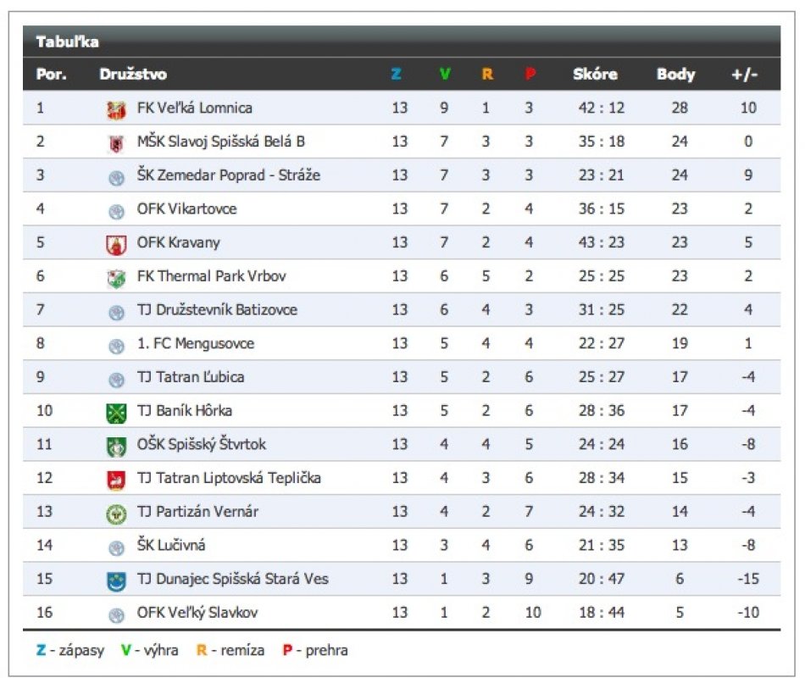Click the TJ Partizán Vernár round logo
Viewport: 805px width, 689px height.
click(116, 514)
